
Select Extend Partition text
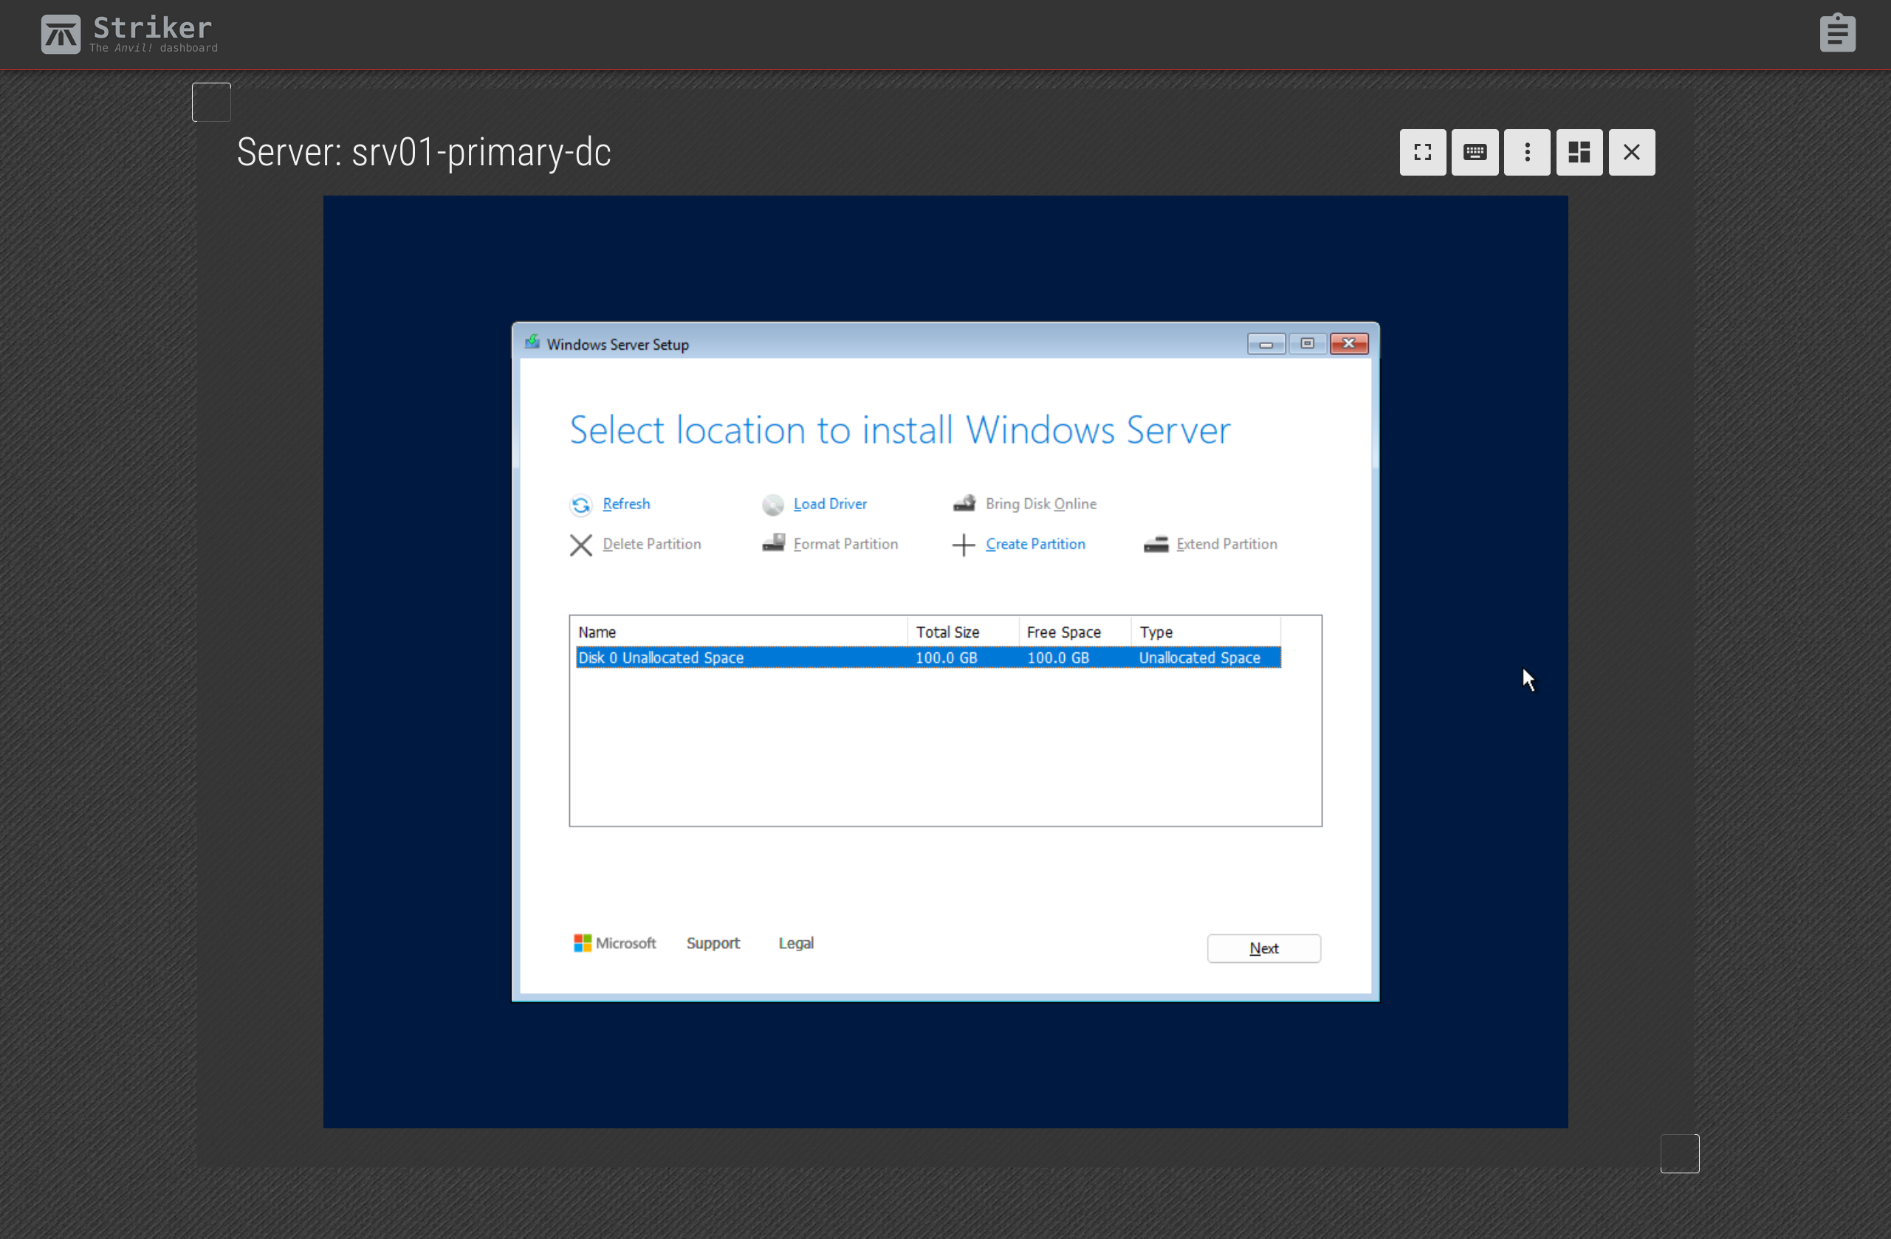click(1226, 544)
